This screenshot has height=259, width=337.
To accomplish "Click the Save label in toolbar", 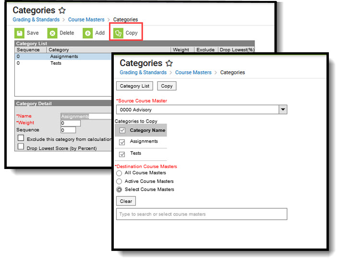I will (x=33, y=33).
